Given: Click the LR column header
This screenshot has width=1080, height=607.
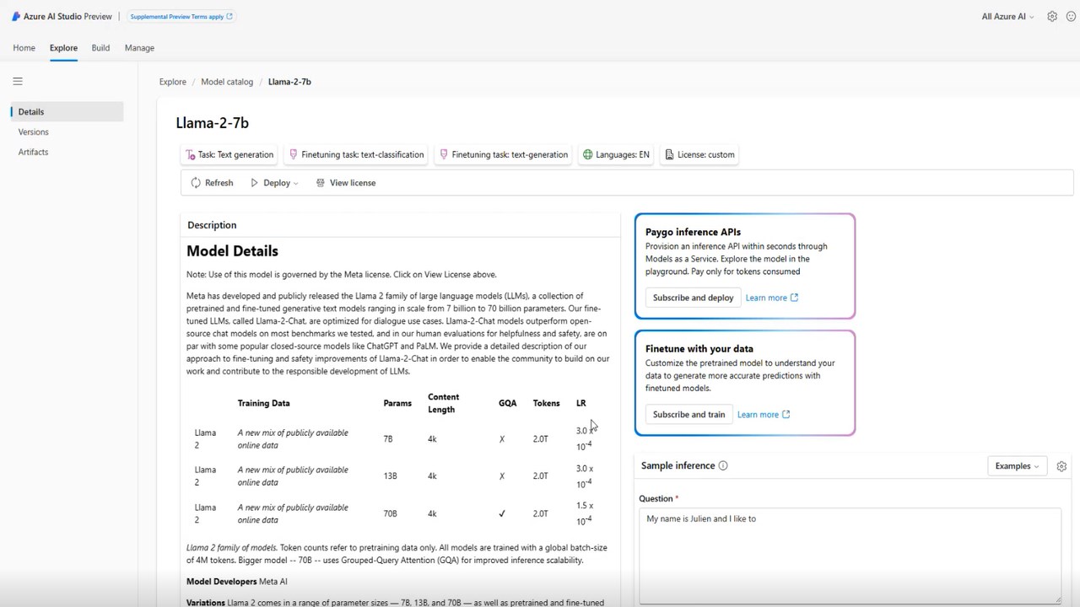Looking at the screenshot, I should point(580,403).
